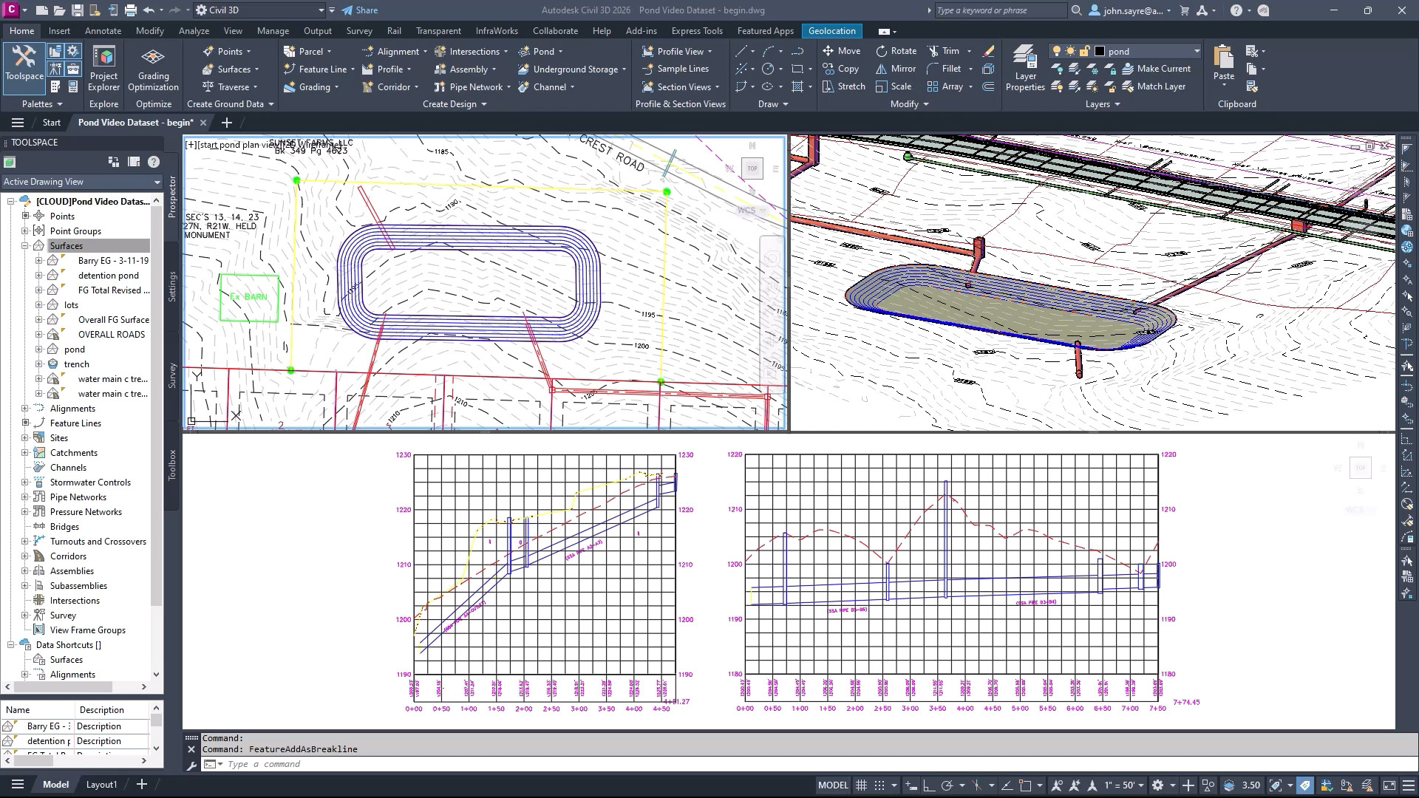
Task: Select the Settings tab in Toolspace
Action: [171, 287]
